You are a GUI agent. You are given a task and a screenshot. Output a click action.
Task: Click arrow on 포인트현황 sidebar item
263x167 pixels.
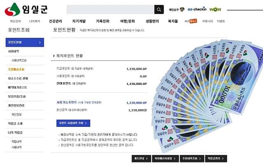point(40,42)
